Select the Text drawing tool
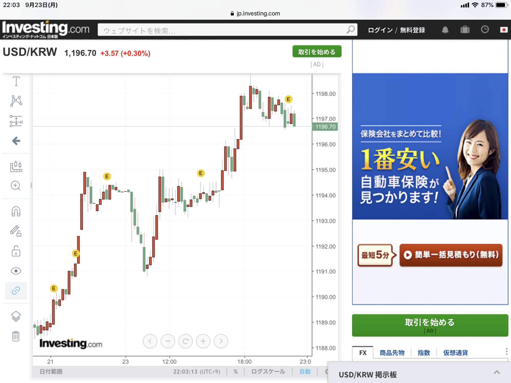 (16, 81)
